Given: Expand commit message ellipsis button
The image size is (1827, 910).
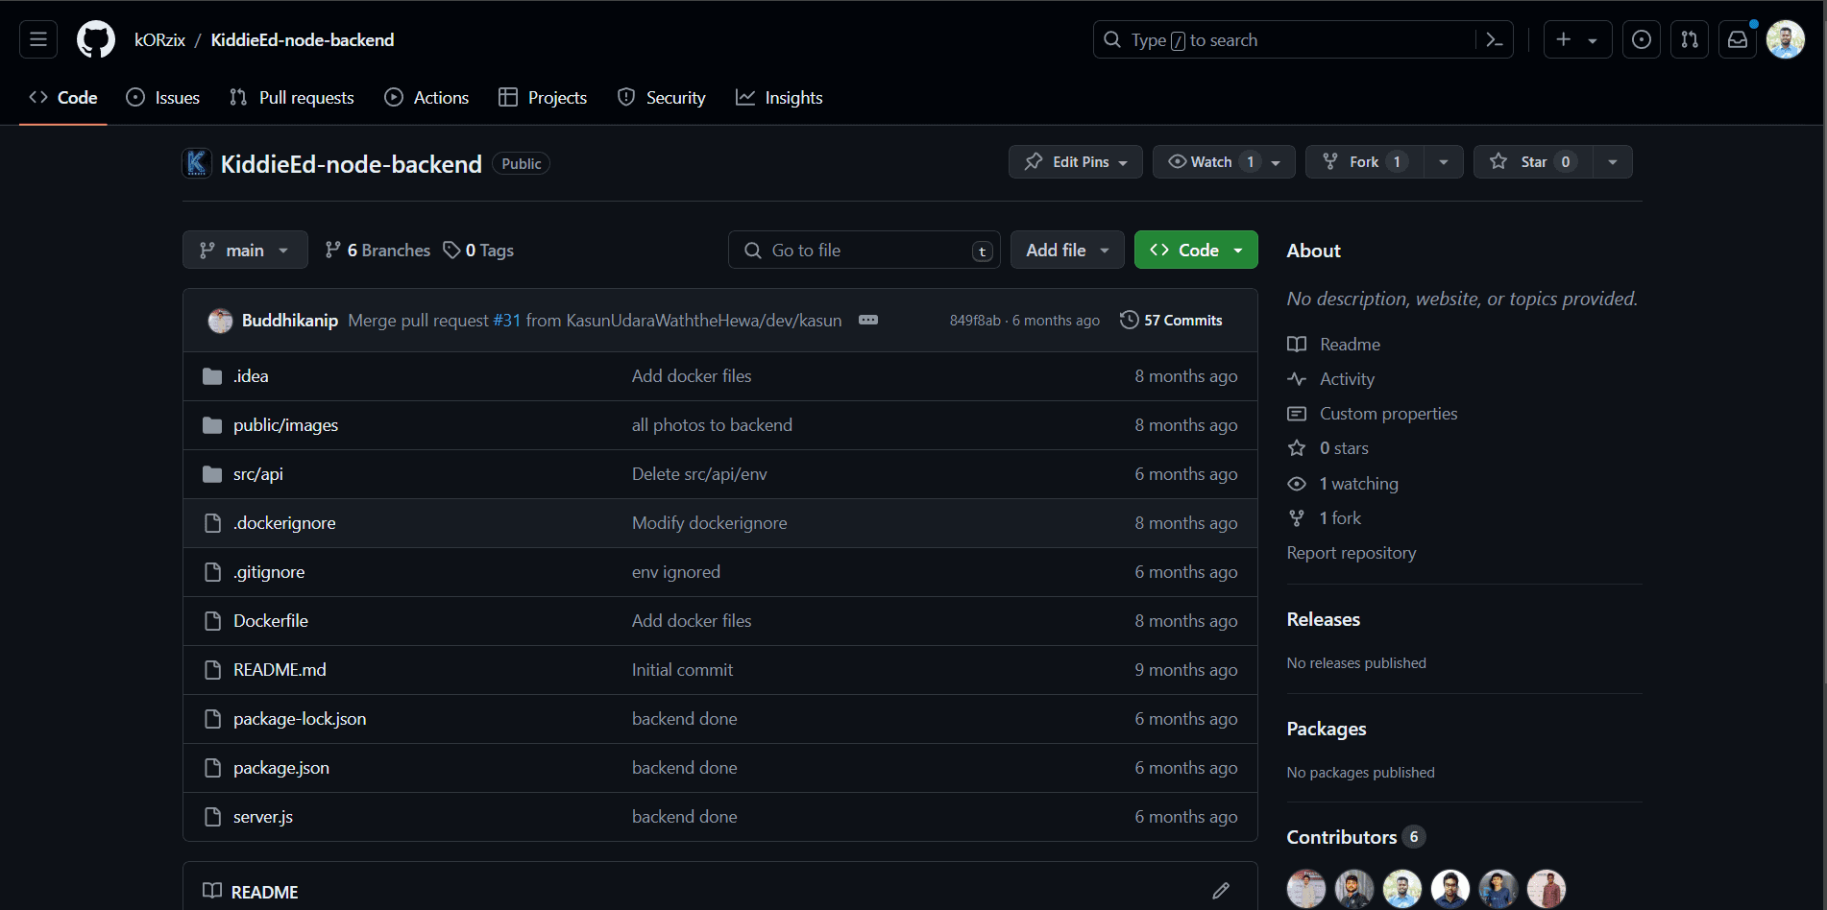Looking at the screenshot, I should tap(868, 320).
